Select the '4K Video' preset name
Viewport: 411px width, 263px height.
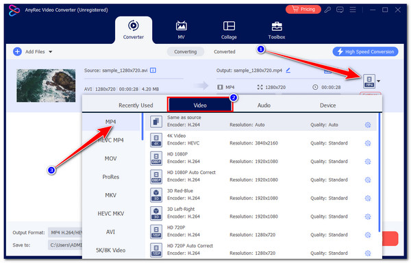coord(177,136)
